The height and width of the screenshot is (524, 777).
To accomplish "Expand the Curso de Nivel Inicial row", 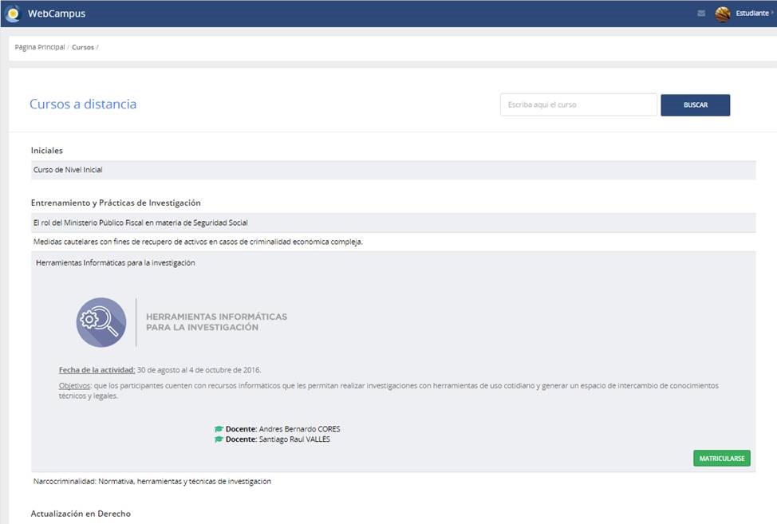I will tap(68, 170).
